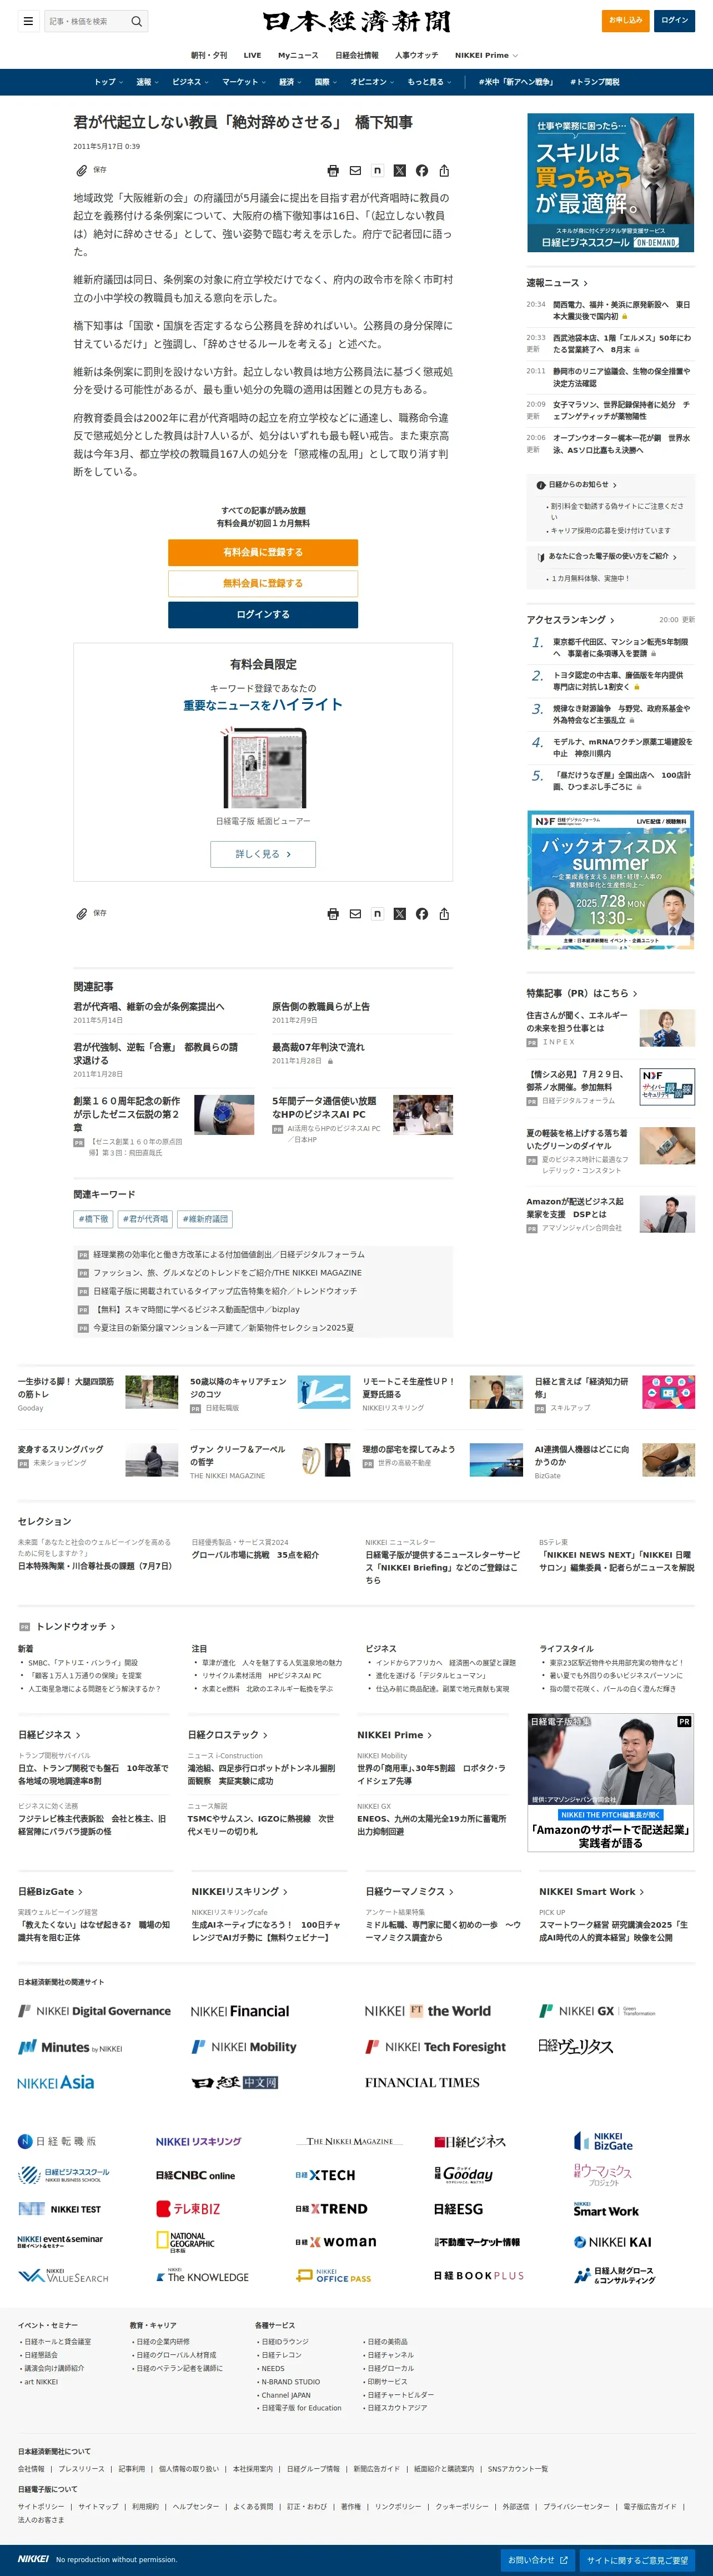Select the #君が代斉唱 keyword tag
Viewport: 713px width, 2576px height.
tap(145, 1219)
